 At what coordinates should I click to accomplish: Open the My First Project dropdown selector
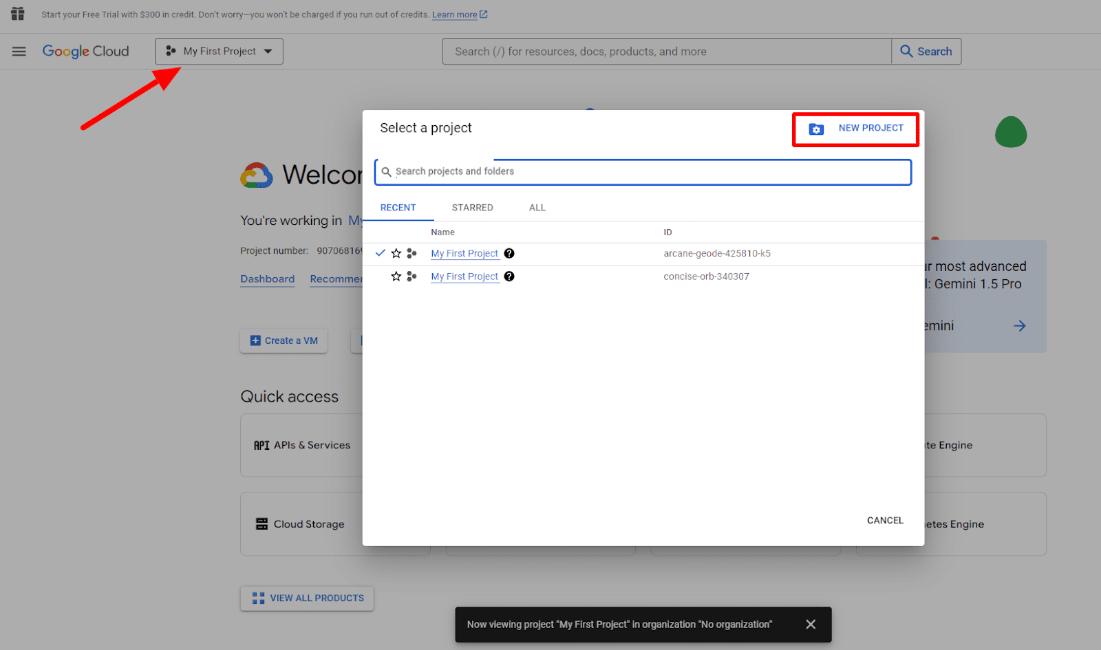click(x=219, y=52)
